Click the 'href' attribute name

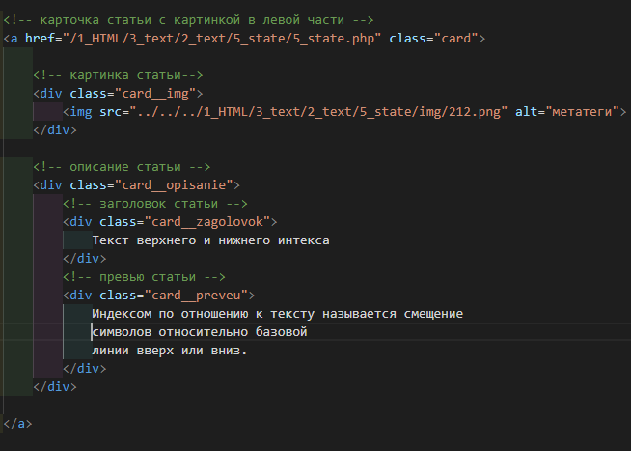coord(40,39)
